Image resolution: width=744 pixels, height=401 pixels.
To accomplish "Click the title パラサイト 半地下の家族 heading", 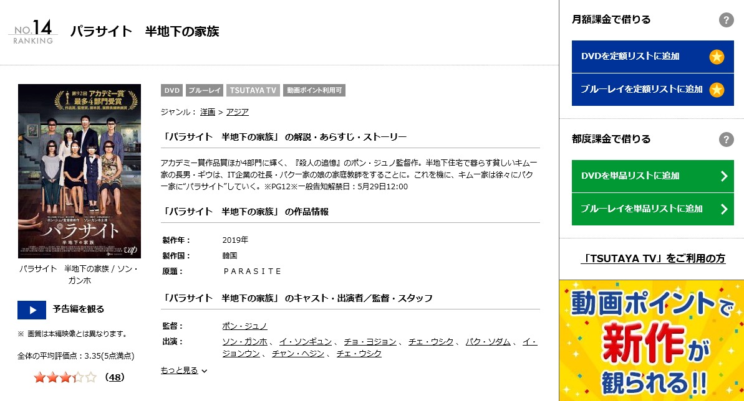I will pos(145,31).
